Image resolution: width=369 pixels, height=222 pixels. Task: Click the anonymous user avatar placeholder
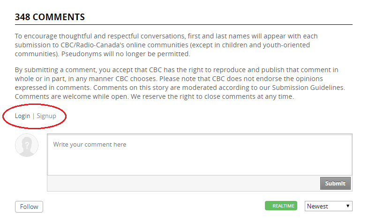(27, 145)
